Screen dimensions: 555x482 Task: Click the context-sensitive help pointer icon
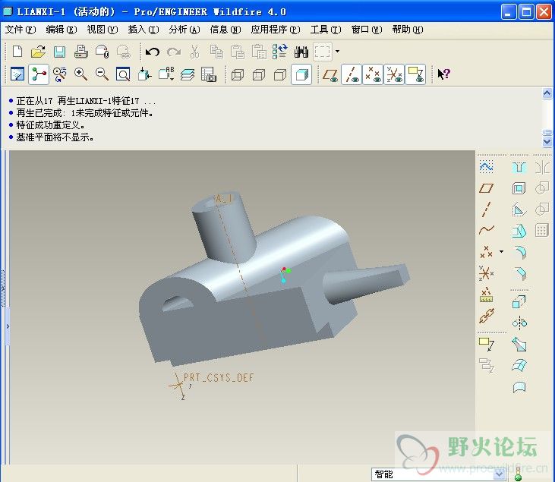(x=444, y=74)
